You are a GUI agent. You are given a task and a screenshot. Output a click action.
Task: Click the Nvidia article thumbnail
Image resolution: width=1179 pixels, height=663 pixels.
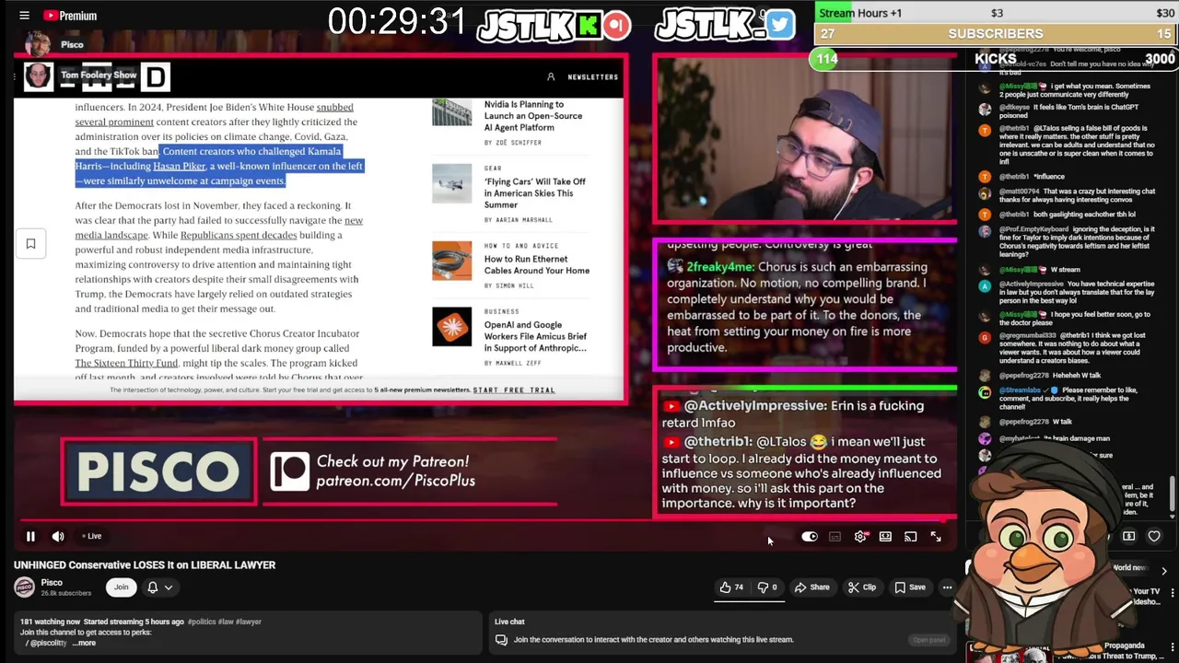pyautogui.click(x=451, y=112)
